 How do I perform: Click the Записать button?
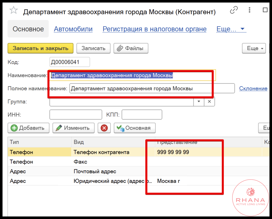click(x=93, y=48)
